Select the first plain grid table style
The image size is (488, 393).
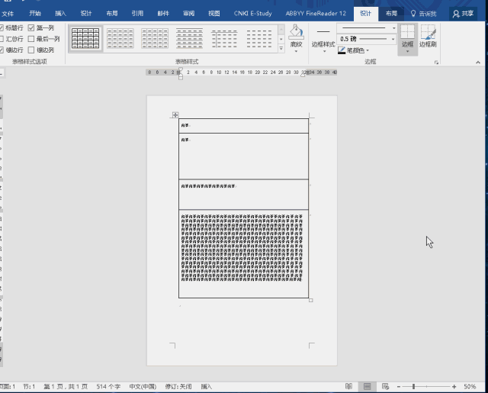click(85, 38)
